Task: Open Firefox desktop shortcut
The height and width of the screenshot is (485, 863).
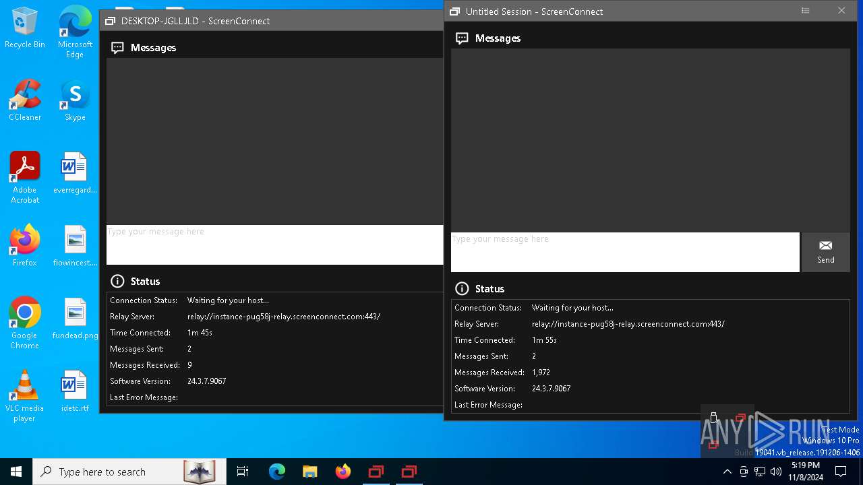Action: (24, 246)
